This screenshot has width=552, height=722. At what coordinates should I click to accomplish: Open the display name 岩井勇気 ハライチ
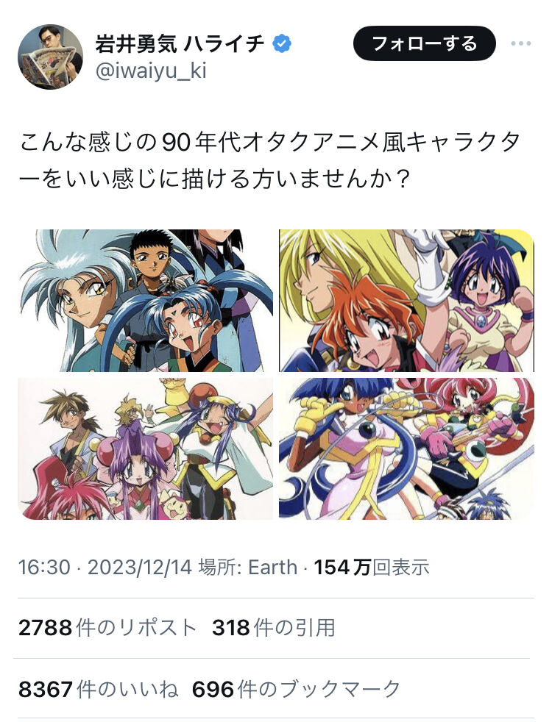(x=180, y=43)
